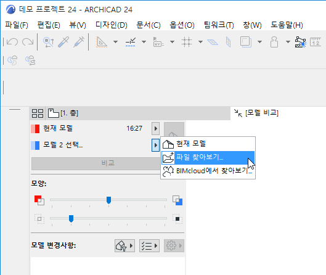Toggle the guide lines triangle ruler icon
This screenshot has width=326, height=275.
[x=102, y=42]
